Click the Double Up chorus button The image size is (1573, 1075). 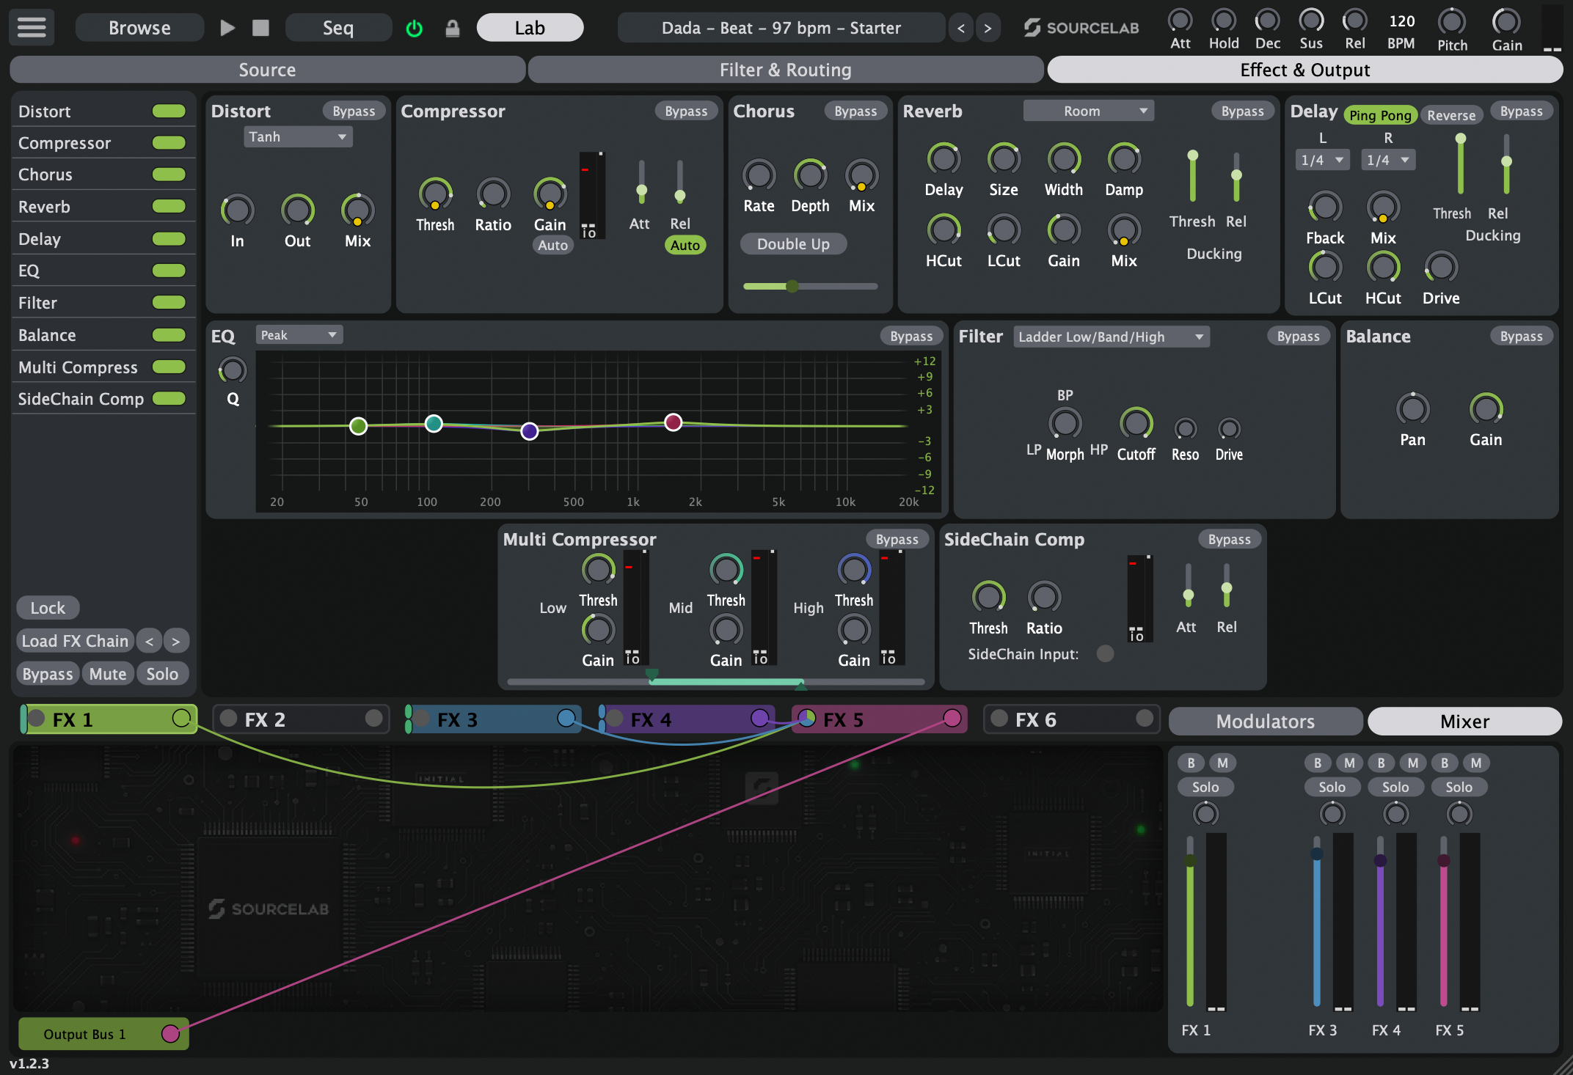click(793, 244)
